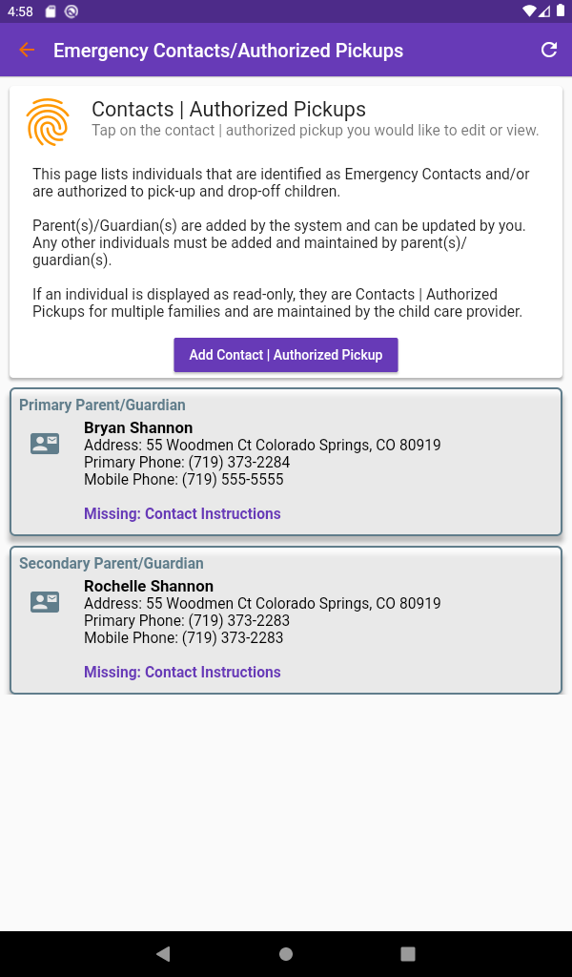Select the Bryan Shannon name
This screenshot has width=572, height=977.
click(138, 428)
